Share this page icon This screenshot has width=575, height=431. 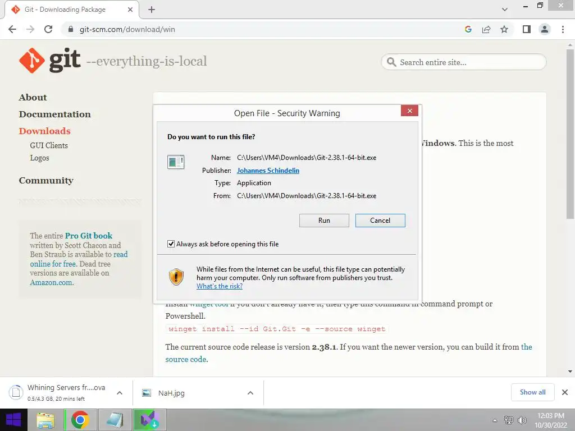coord(486,29)
